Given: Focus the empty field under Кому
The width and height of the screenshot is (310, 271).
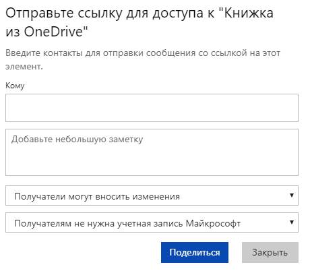Looking at the screenshot, I should click(x=152, y=108).
